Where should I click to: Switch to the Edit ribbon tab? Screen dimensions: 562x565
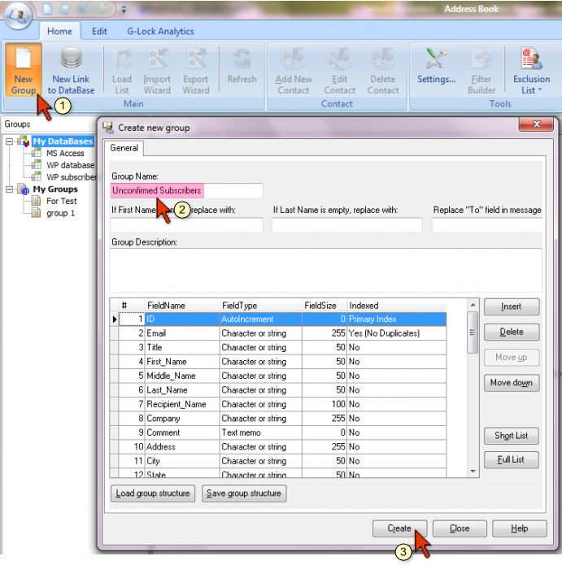(99, 32)
